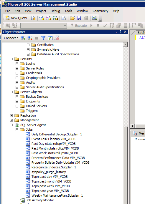Click Connect Object Explorer icon
Screen dimensions: 145x204
coord(23,38)
